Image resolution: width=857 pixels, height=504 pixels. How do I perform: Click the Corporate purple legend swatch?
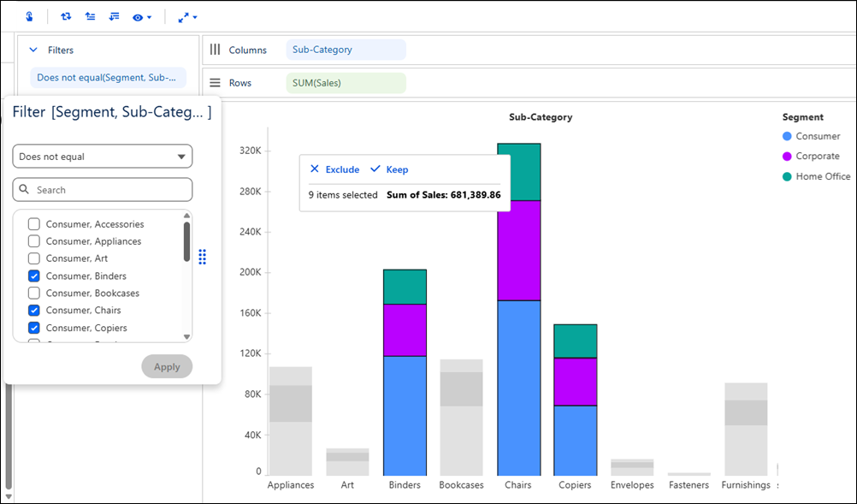(x=787, y=157)
